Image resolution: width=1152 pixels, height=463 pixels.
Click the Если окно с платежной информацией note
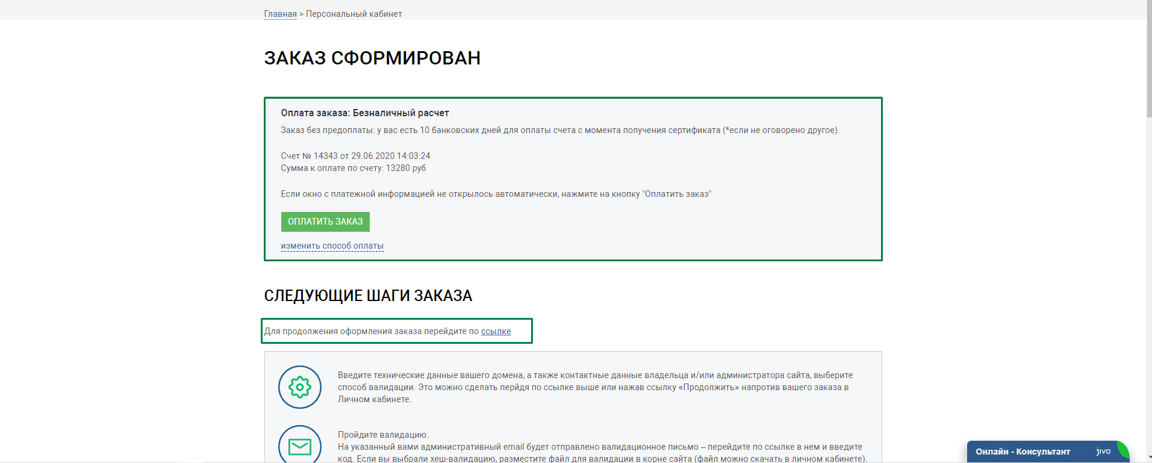(496, 194)
